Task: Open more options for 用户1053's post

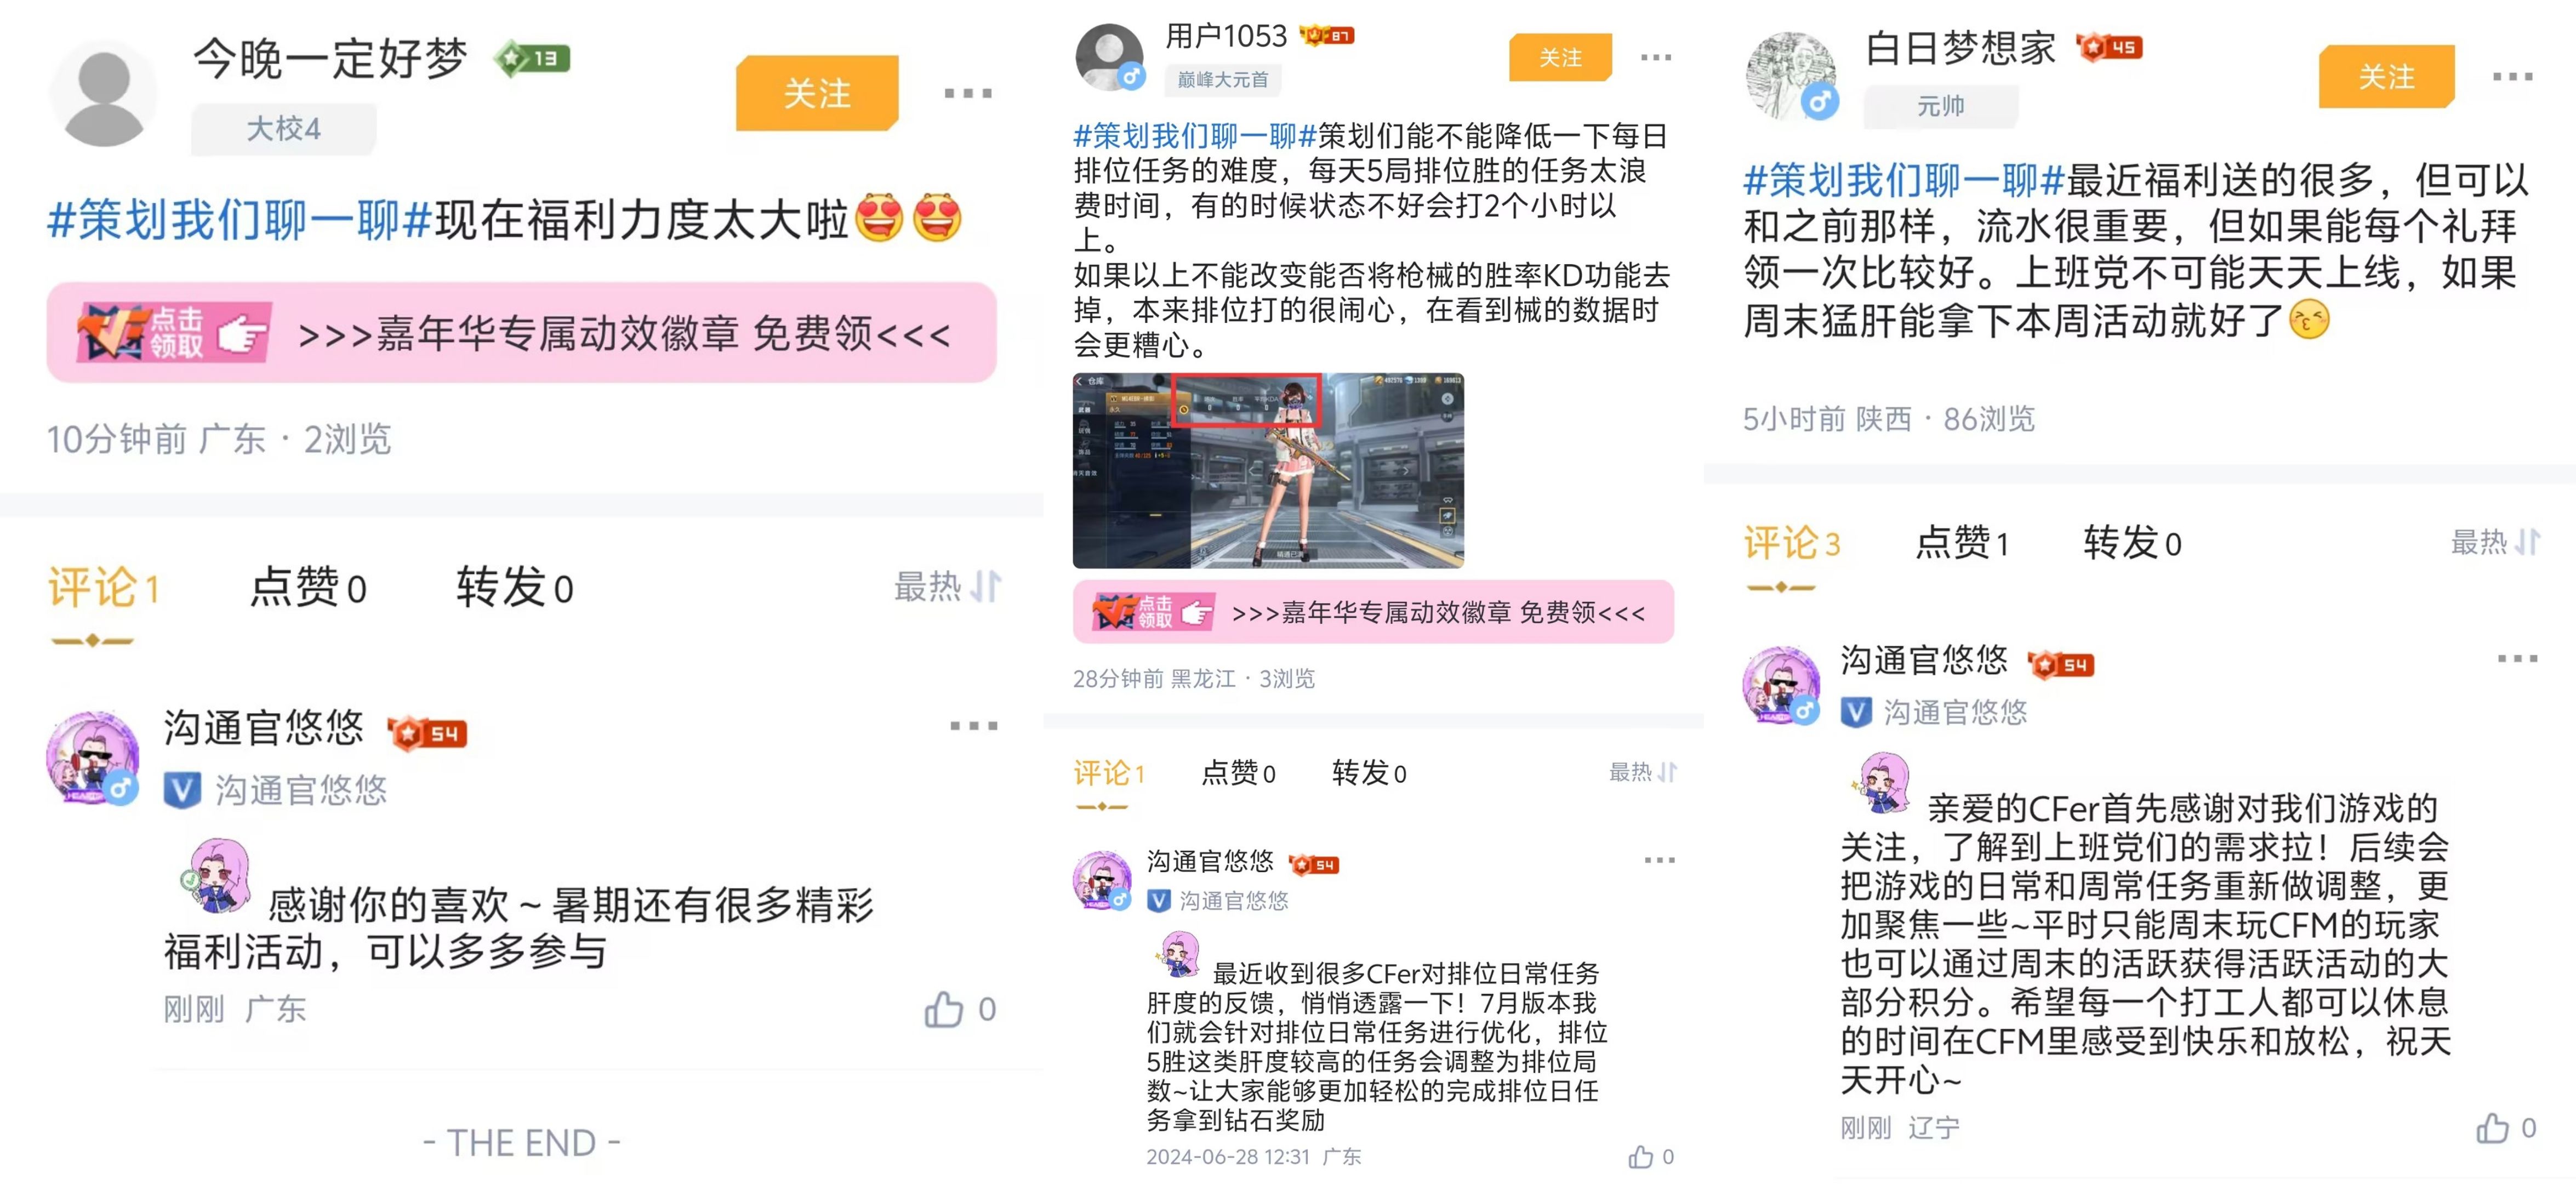Action: pos(1656,57)
